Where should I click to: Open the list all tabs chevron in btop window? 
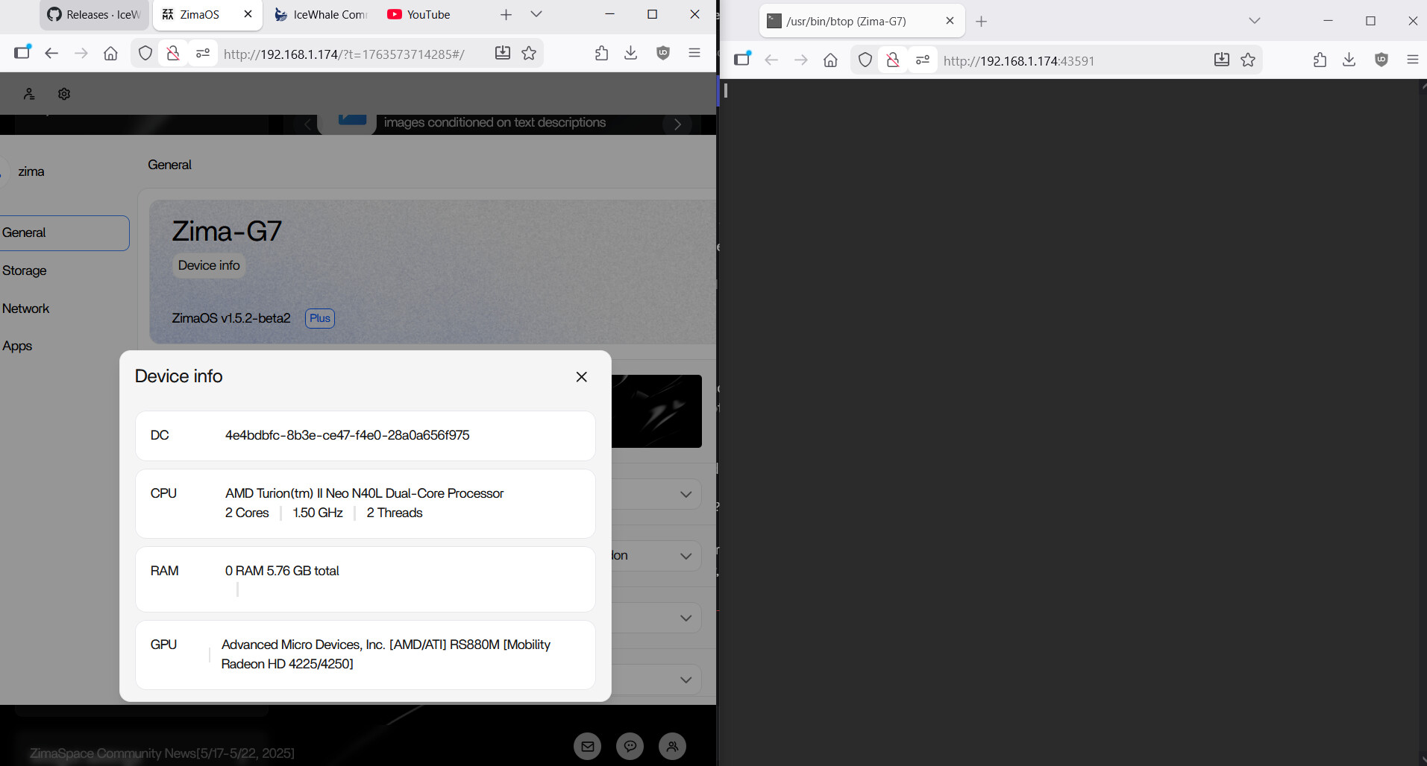point(1254,21)
